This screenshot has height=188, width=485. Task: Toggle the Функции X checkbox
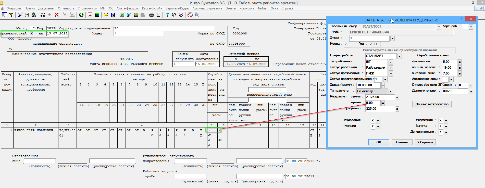click(373, 126)
